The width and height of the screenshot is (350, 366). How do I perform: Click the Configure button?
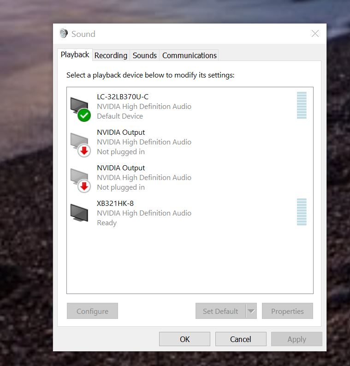pyautogui.click(x=92, y=311)
